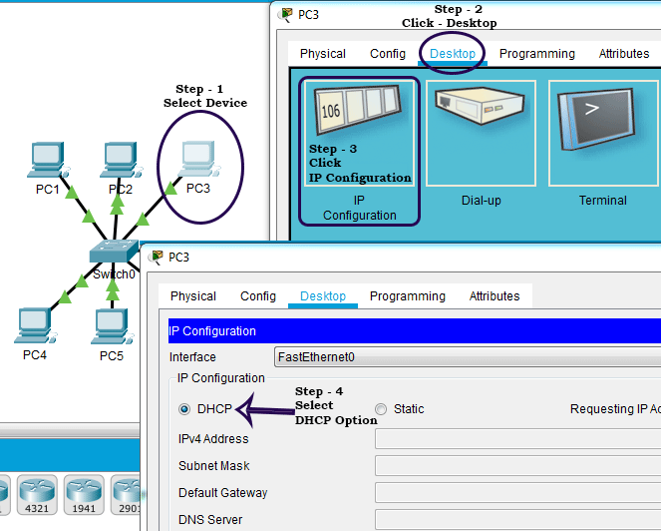Select the DHCP radio option
Image resolution: width=661 pixels, height=531 pixels.
pyautogui.click(x=184, y=409)
